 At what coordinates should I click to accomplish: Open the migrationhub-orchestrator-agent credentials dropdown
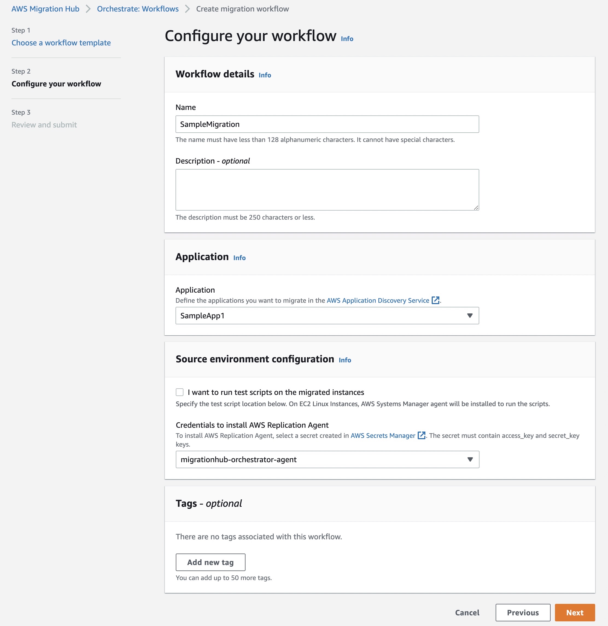[327, 459]
